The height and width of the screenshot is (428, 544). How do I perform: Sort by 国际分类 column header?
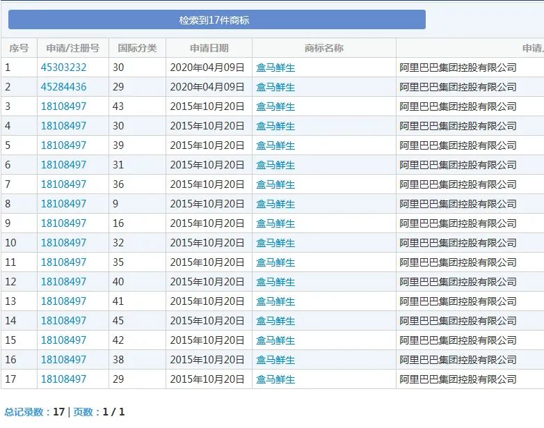[x=137, y=48]
